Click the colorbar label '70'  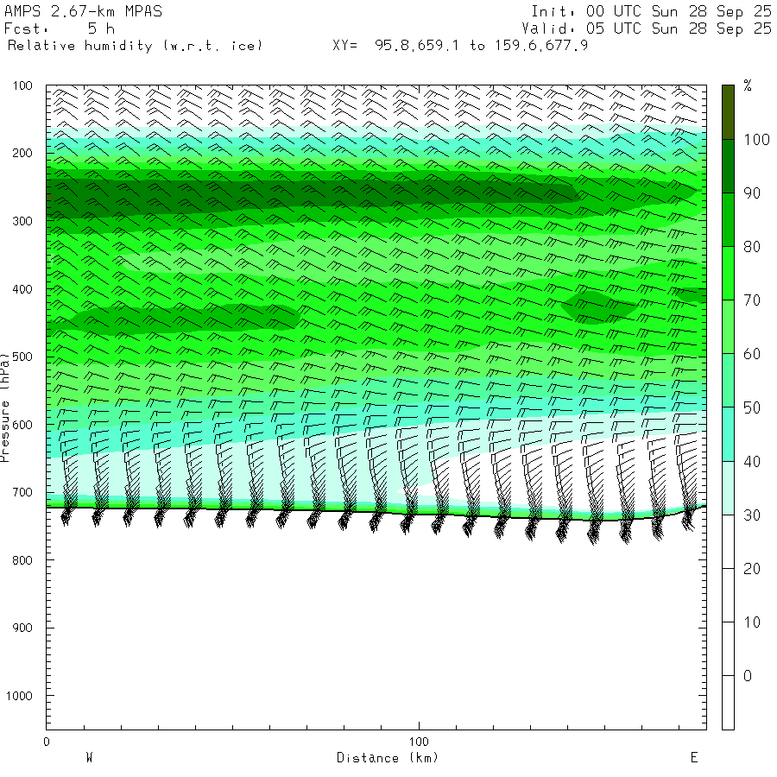click(x=752, y=300)
